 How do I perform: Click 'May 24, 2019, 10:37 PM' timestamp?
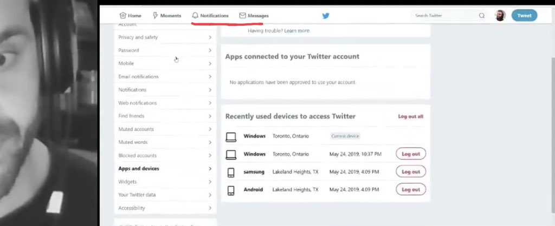pyautogui.click(x=356, y=154)
